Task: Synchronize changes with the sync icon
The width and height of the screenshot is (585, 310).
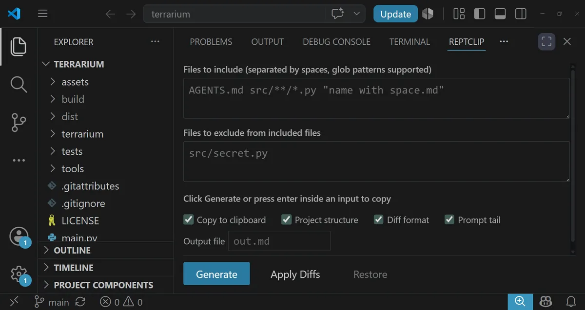Action: [x=80, y=302]
